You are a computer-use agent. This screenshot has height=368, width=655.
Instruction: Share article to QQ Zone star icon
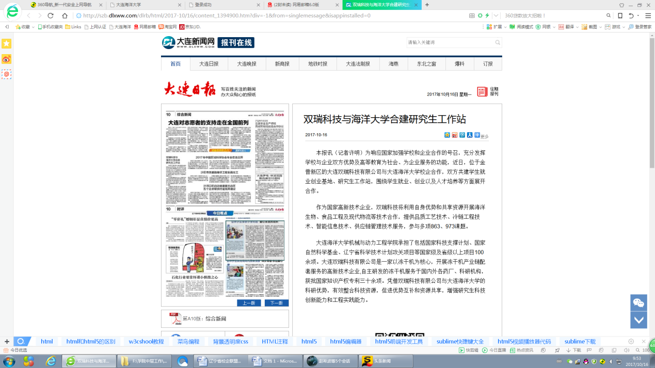point(447,135)
